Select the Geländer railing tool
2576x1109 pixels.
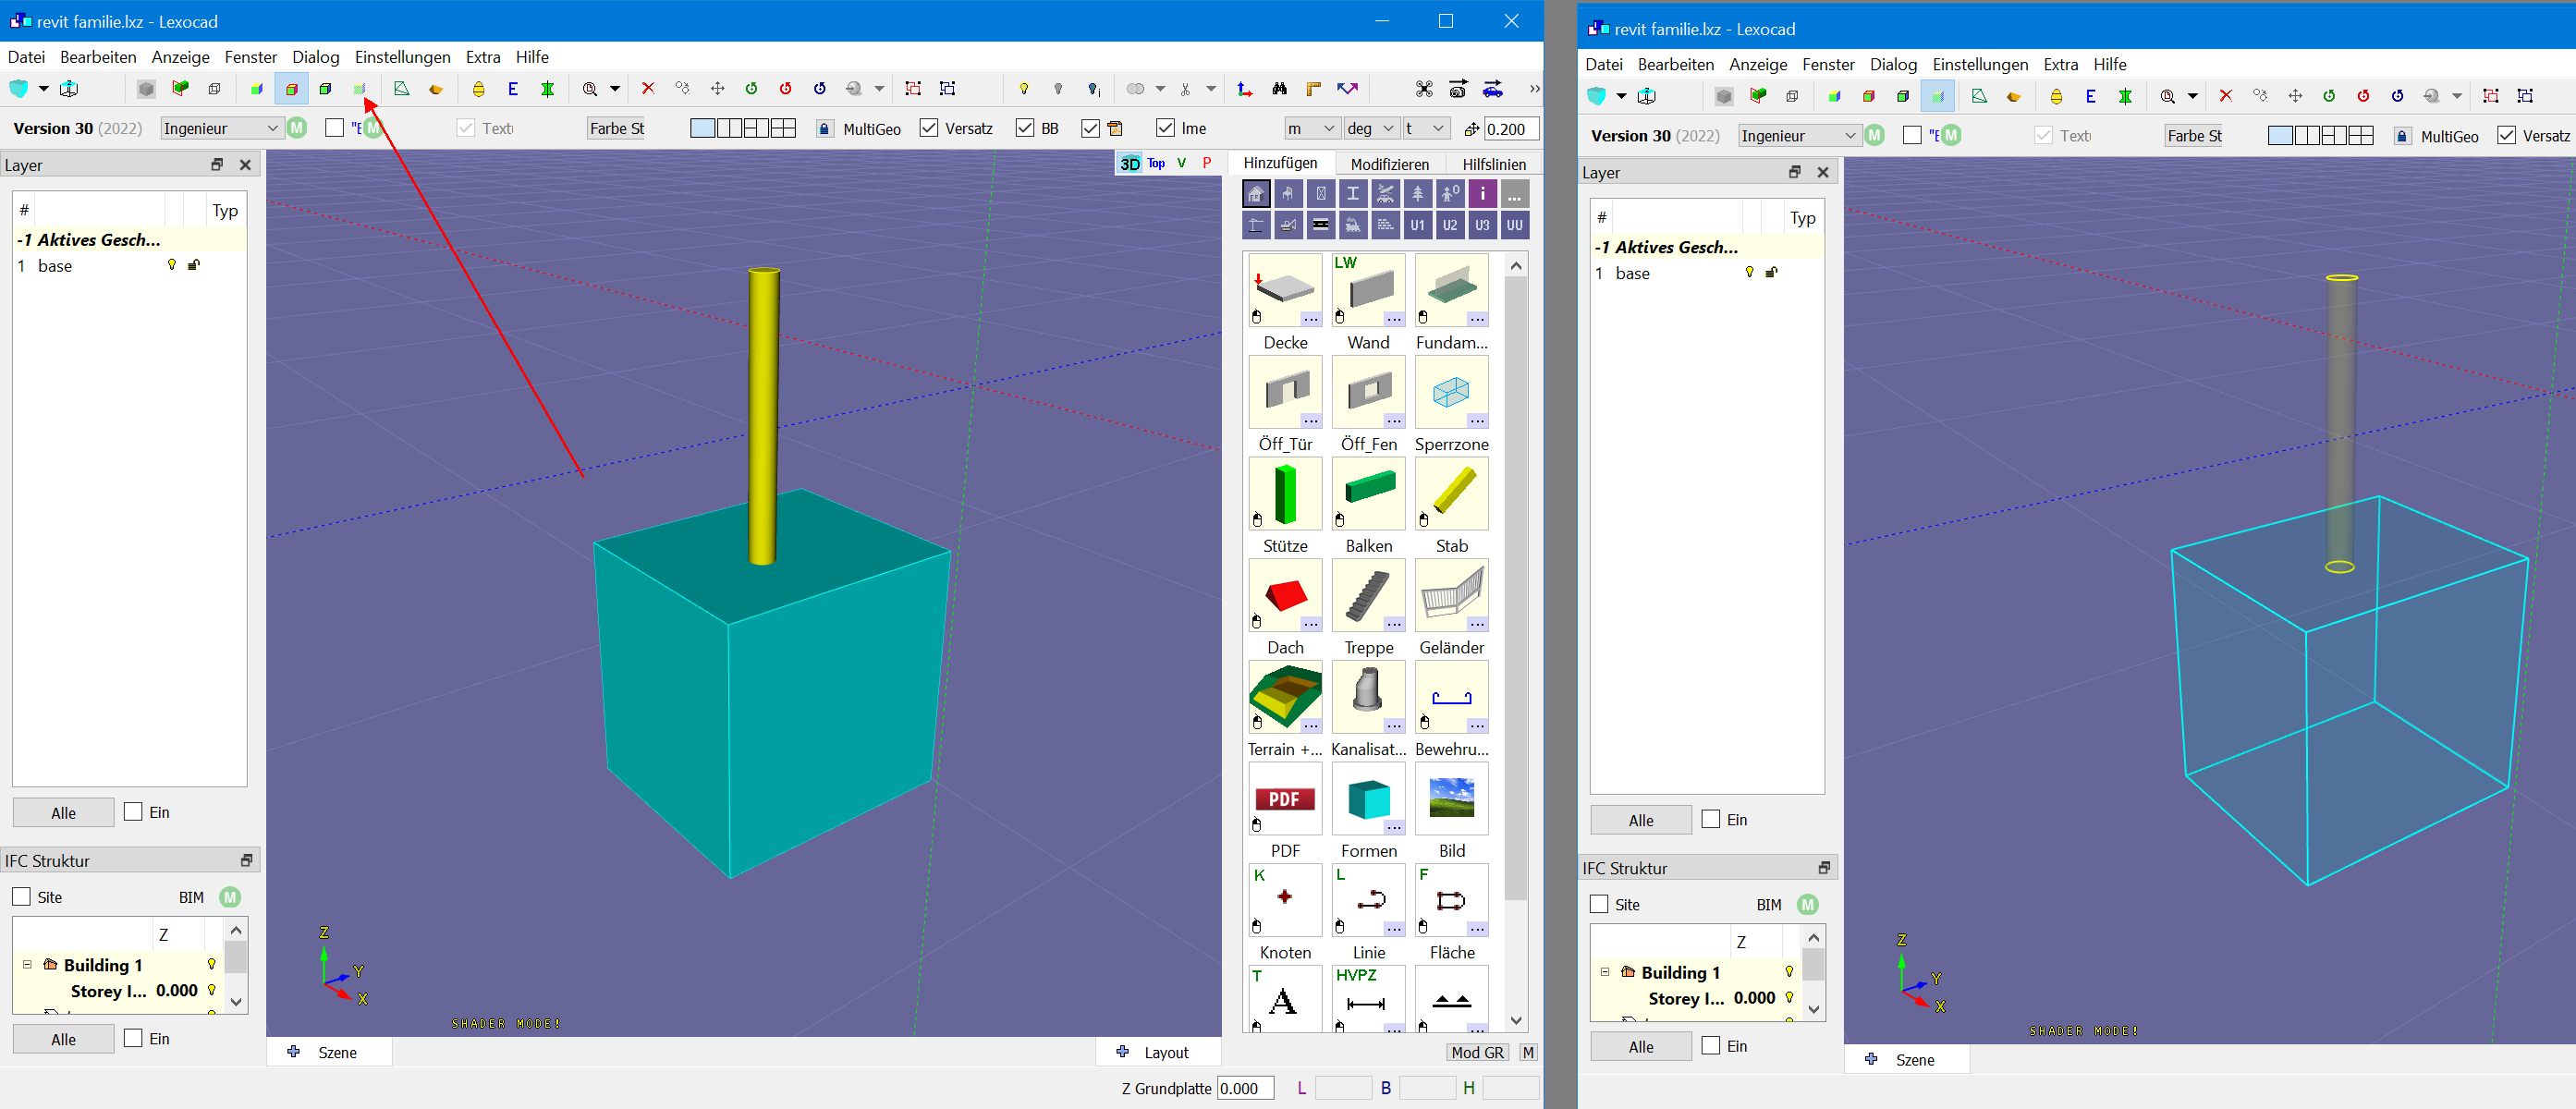[1451, 596]
